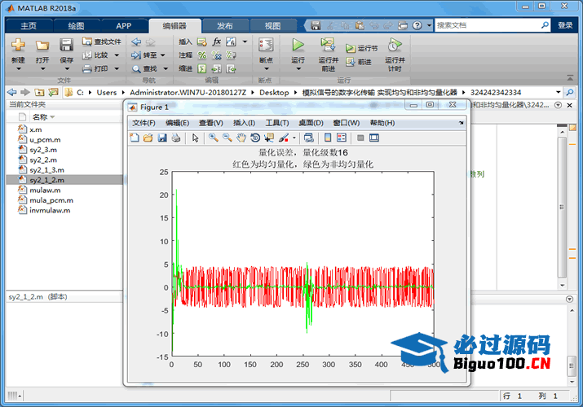Select the brush data tool in Figure
This screenshot has width=583, height=407.
tap(284, 138)
